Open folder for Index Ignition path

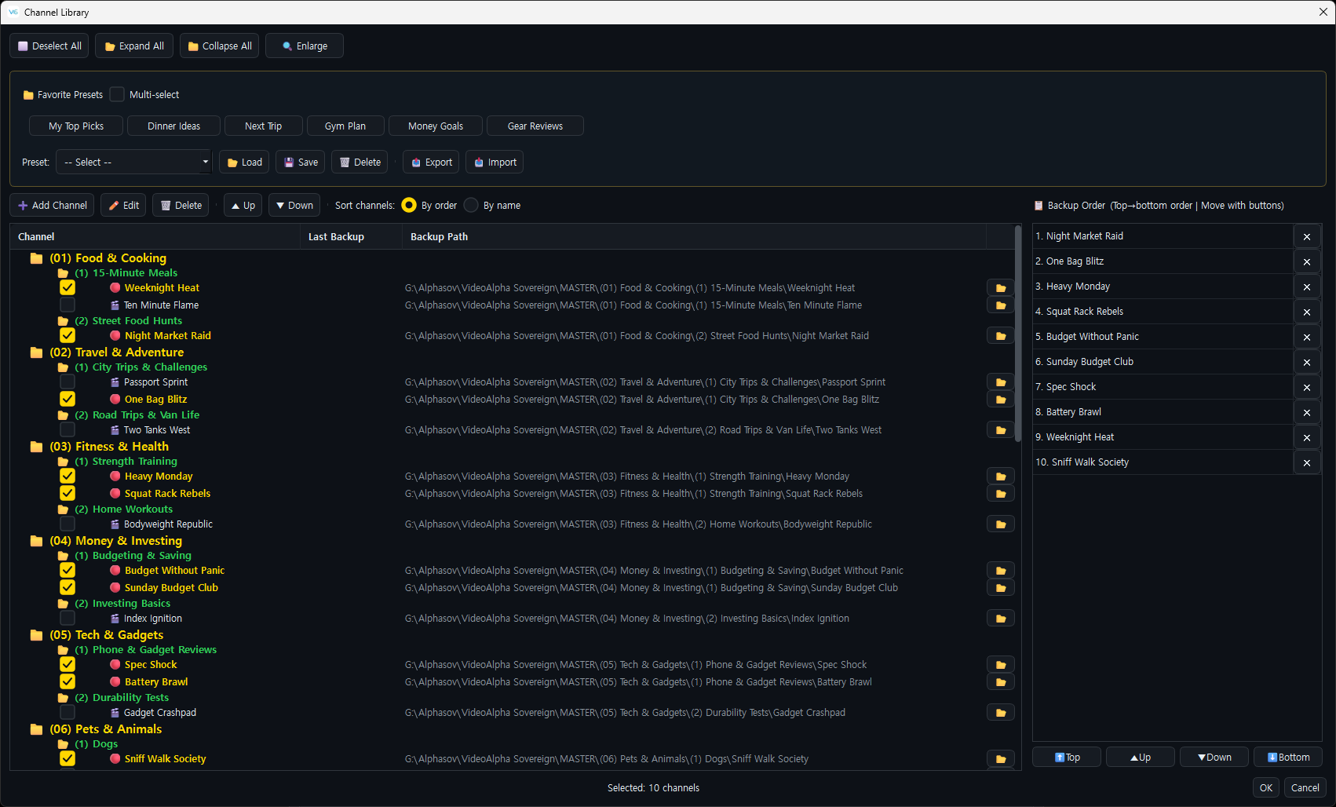click(x=1000, y=619)
